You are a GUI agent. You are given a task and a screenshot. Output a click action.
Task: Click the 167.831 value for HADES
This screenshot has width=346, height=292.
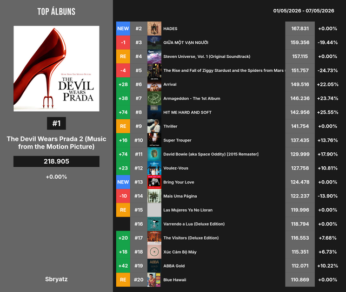[300, 29]
